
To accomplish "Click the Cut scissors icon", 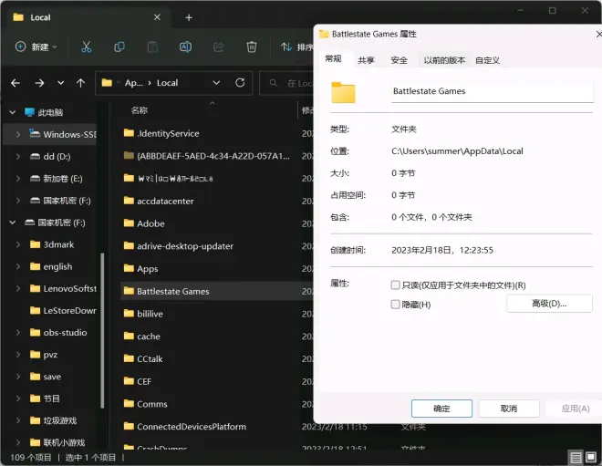I will [x=86, y=47].
